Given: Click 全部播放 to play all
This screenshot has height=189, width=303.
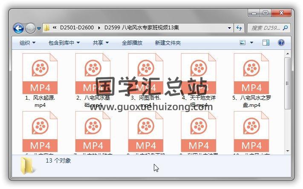Looking at the screenshot, I should pos(132,43).
